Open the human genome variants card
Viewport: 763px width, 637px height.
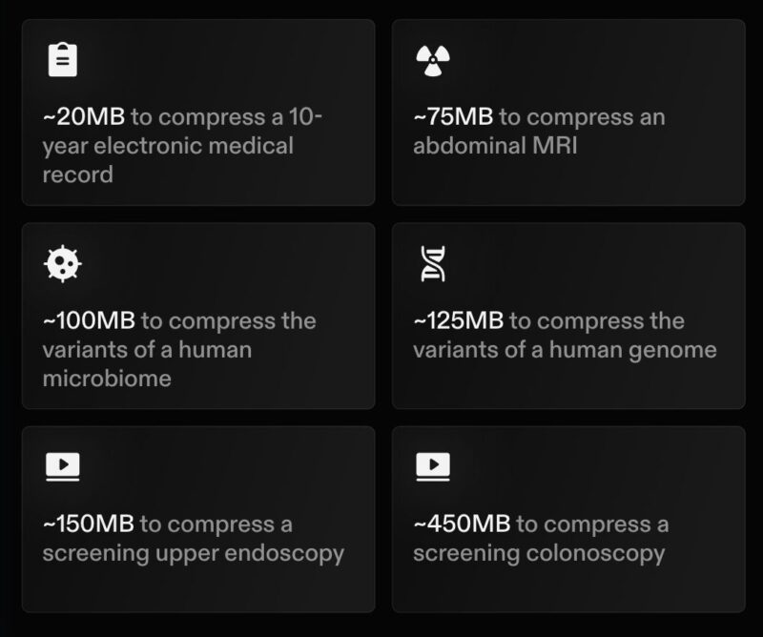(x=568, y=316)
